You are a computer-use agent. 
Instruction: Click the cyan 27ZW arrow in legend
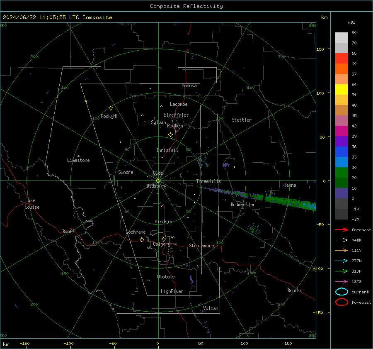click(342, 261)
